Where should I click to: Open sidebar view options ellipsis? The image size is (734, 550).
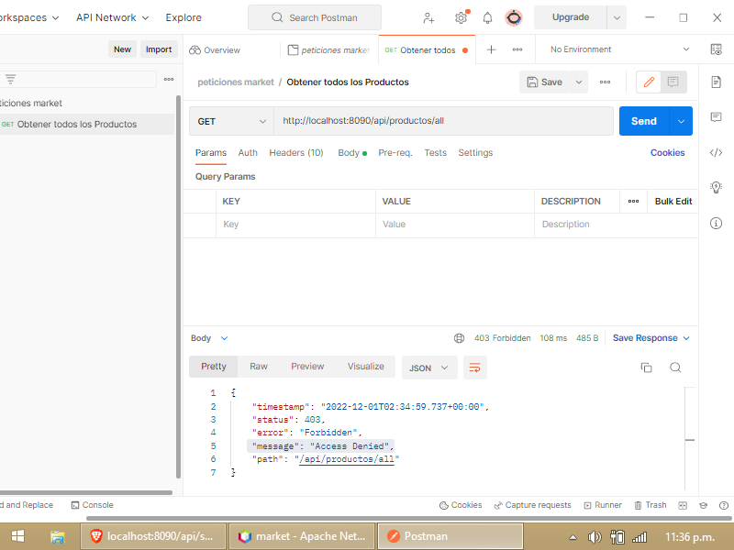click(169, 80)
